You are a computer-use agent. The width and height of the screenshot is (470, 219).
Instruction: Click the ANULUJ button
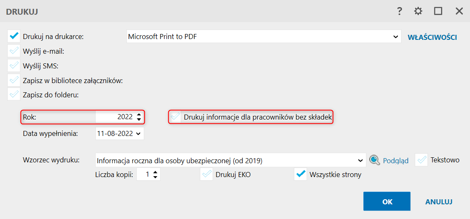click(439, 202)
